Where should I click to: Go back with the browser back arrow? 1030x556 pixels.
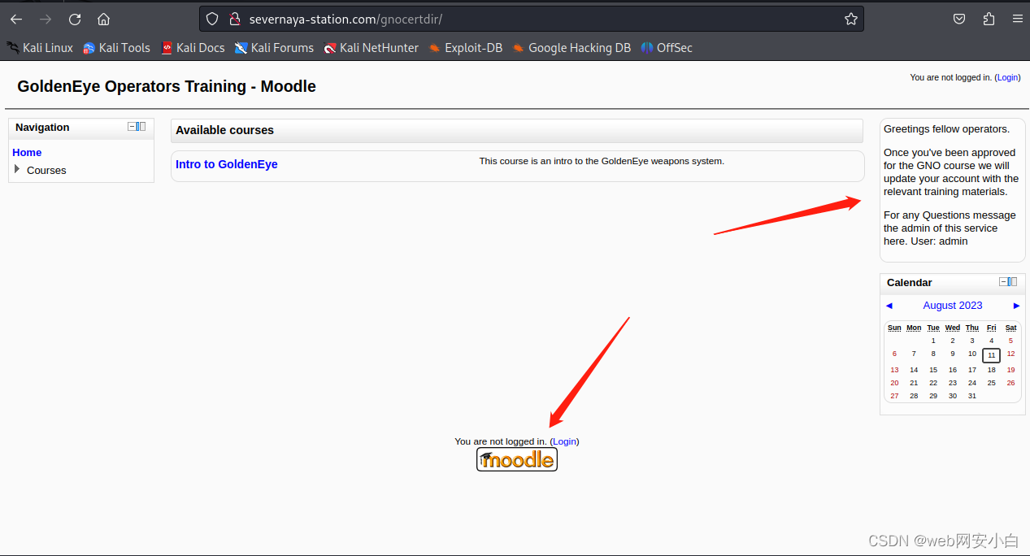click(16, 19)
